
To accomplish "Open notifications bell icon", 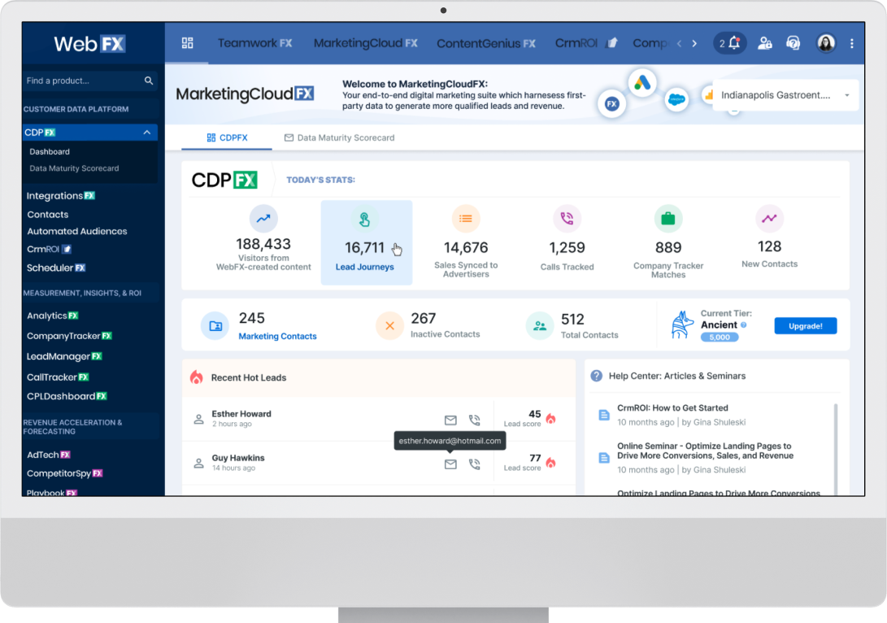I will [734, 43].
